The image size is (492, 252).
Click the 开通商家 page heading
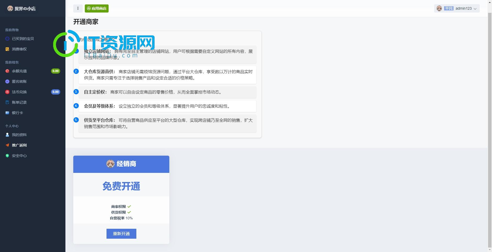pos(86,22)
